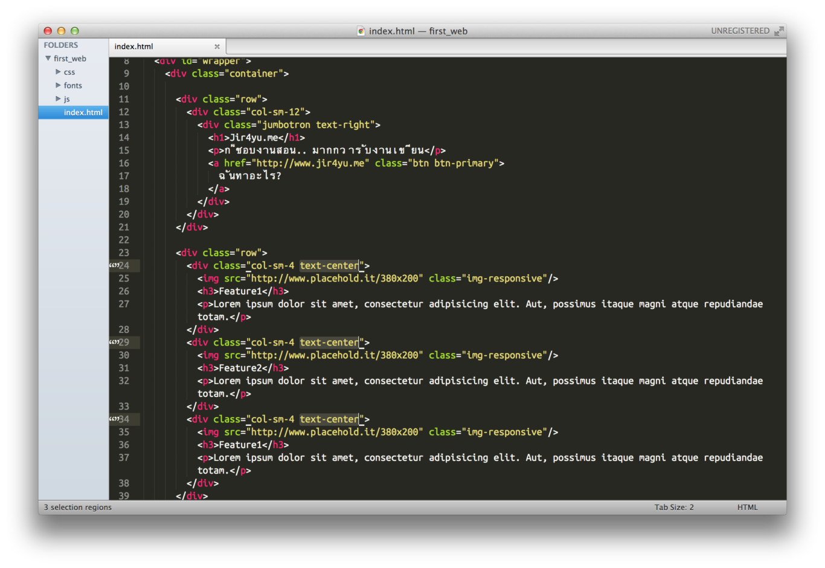Open the HTML syntax selector
The height and width of the screenshot is (568, 825).
(747, 508)
